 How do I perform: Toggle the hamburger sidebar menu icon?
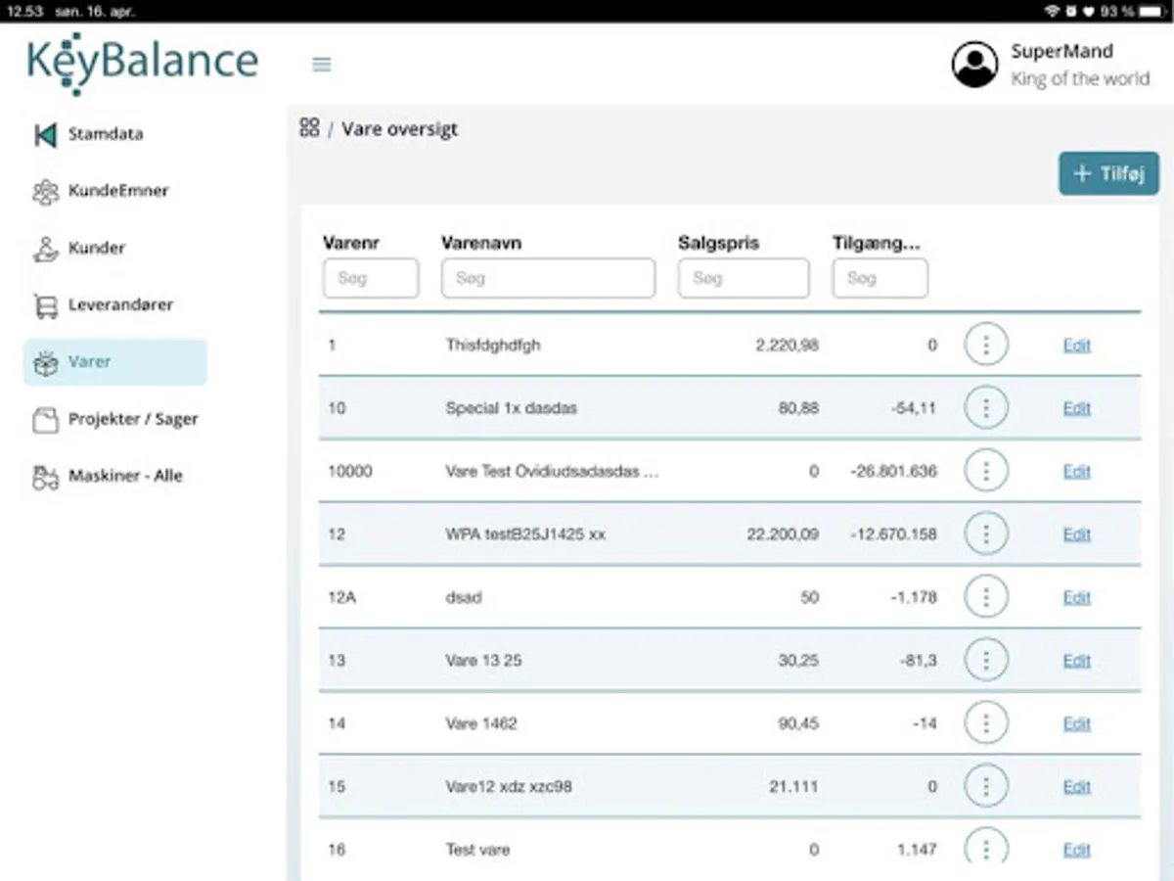click(321, 65)
